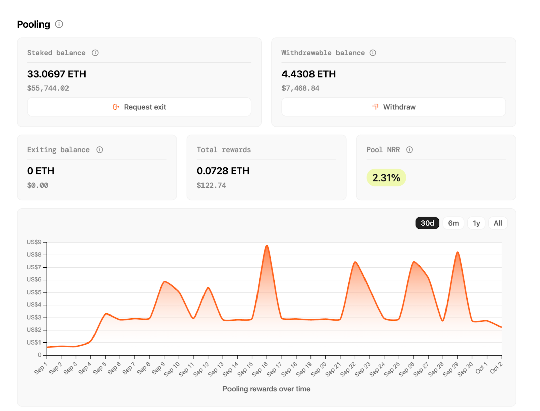540x411 pixels.
Task: Click the withdraw arrow icon
Action: (x=375, y=107)
